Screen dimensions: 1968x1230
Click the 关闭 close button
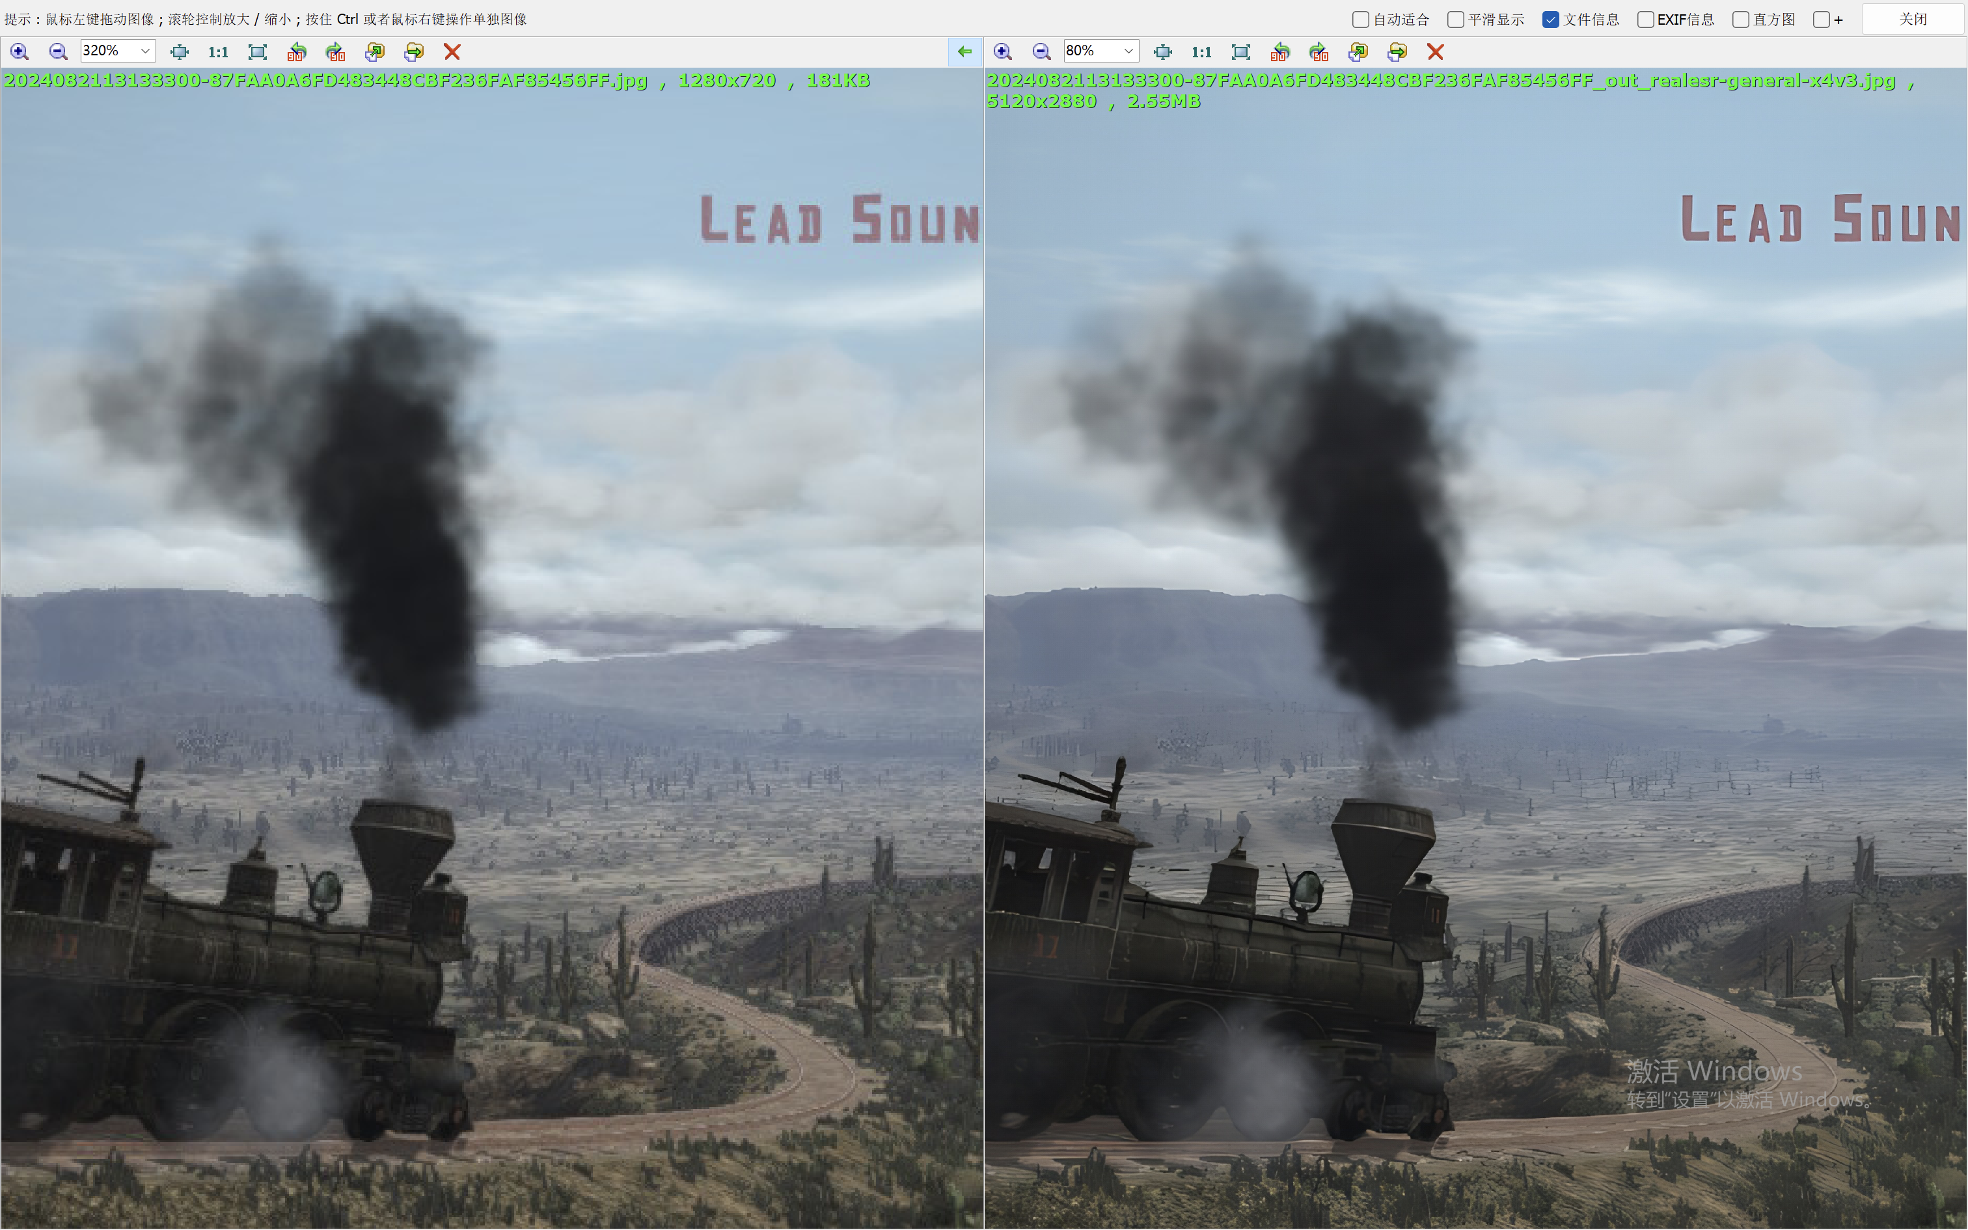click(1913, 20)
